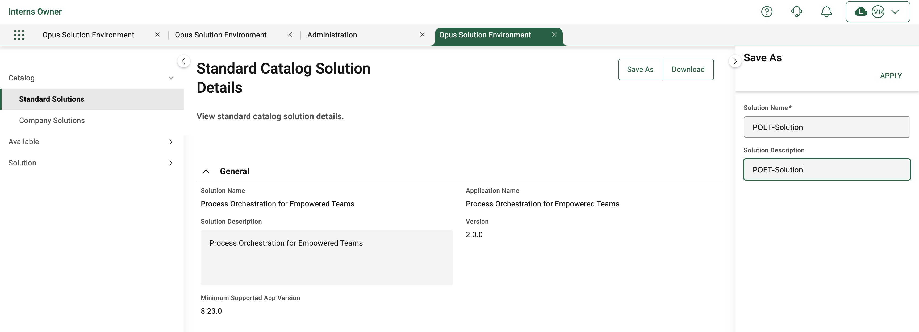Close the second Opus Solution Environment tab
919x332 pixels.
pos(290,35)
